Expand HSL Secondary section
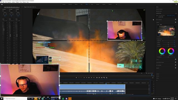 [159, 65]
